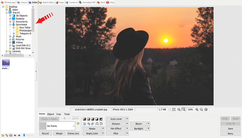242x138 pixels.
Task: Zoom in with the plus magnifier
Action: (197, 110)
